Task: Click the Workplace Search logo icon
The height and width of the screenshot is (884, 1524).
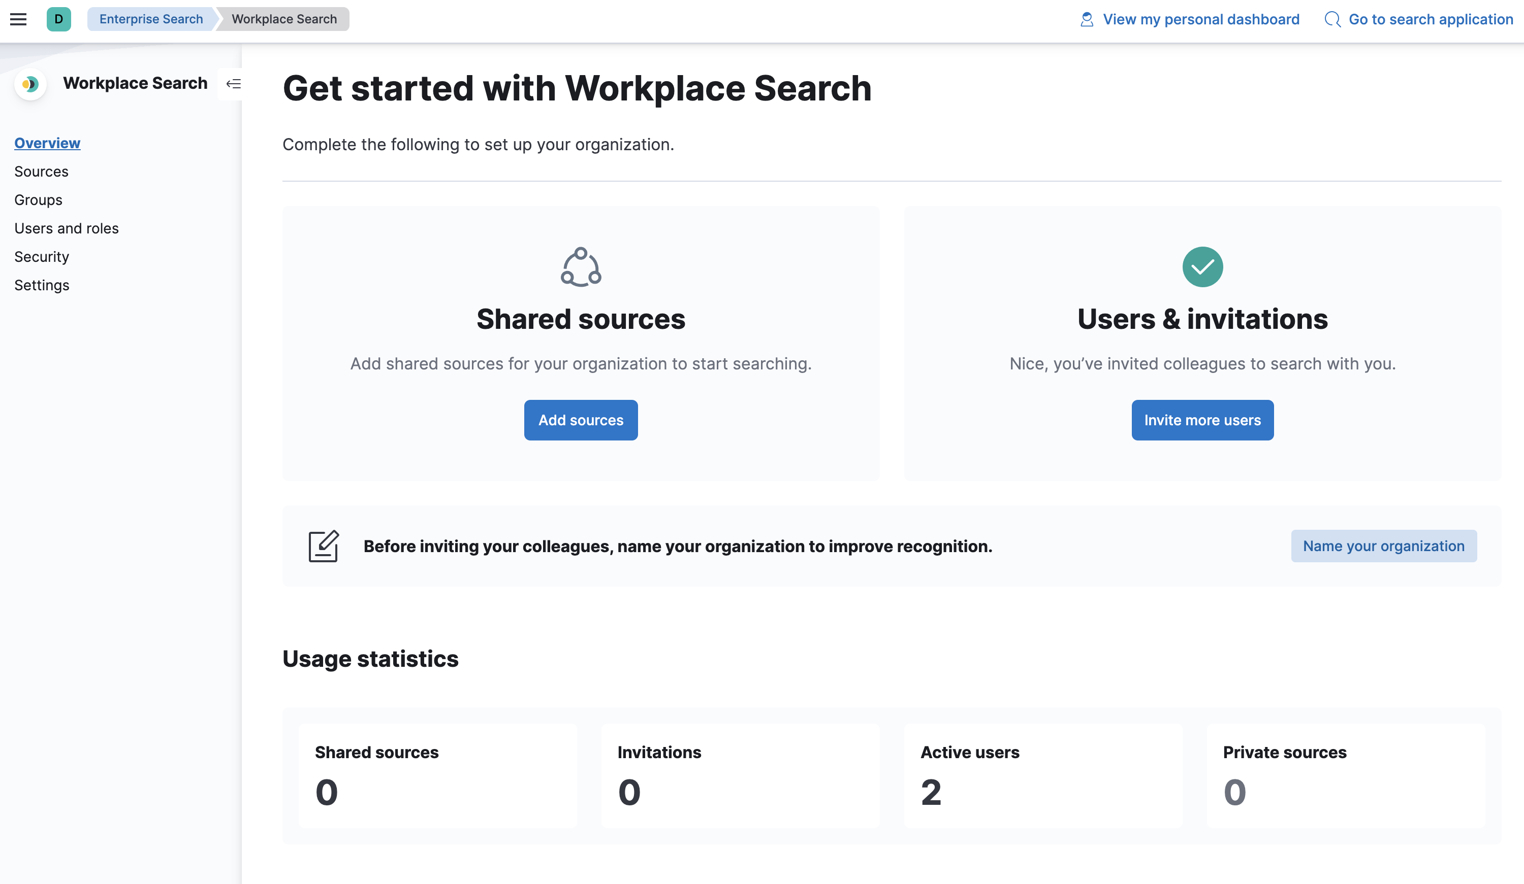Action: point(30,84)
